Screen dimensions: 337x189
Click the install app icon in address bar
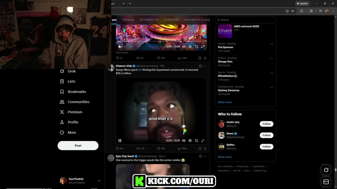point(287,11)
